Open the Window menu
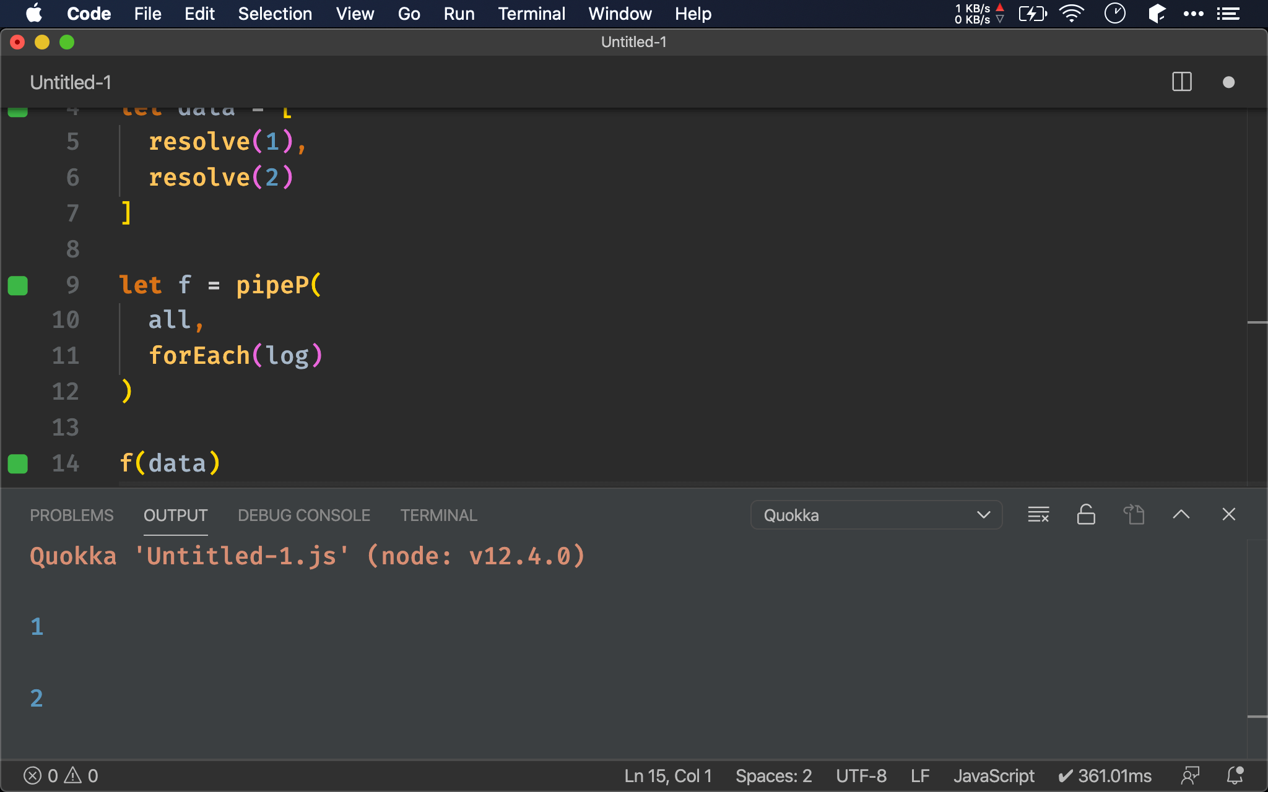This screenshot has width=1268, height=792. (x=620, y=14)
